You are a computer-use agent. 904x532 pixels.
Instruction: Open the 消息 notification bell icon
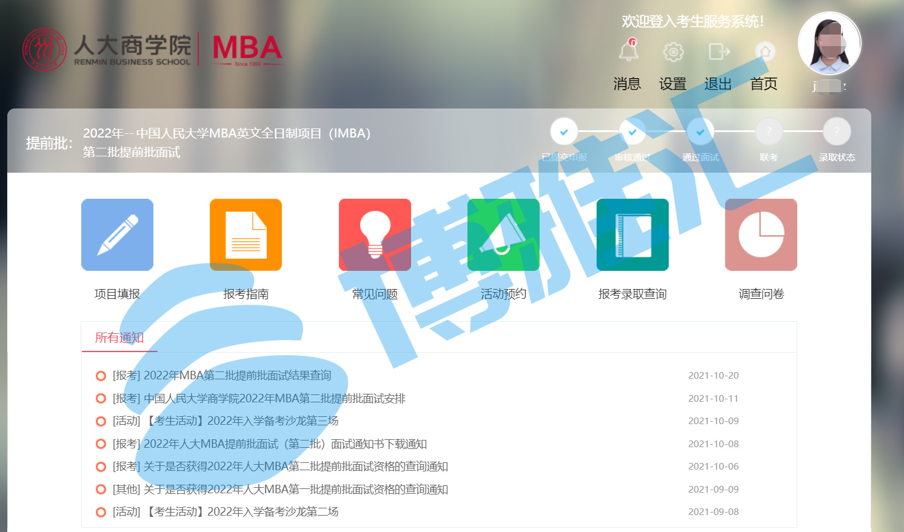628,51
